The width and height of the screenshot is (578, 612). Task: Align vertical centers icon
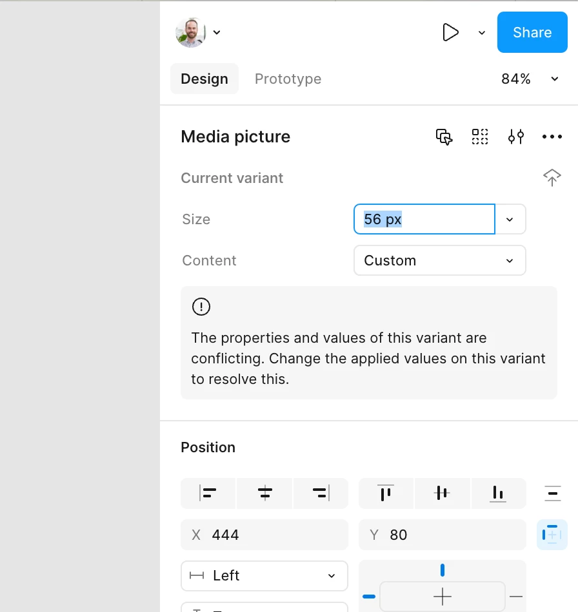coord(442,493)
